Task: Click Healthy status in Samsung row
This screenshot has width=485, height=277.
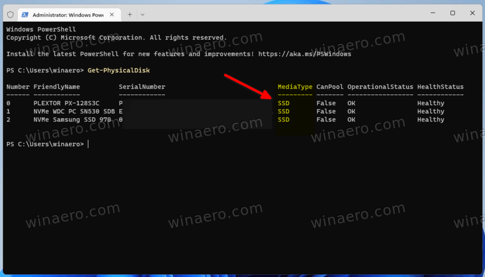Action: (431, 119)
